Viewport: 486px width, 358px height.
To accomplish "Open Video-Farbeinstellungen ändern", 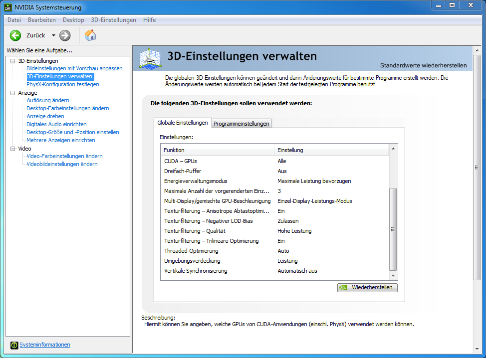I will click(x=64, y=157).
